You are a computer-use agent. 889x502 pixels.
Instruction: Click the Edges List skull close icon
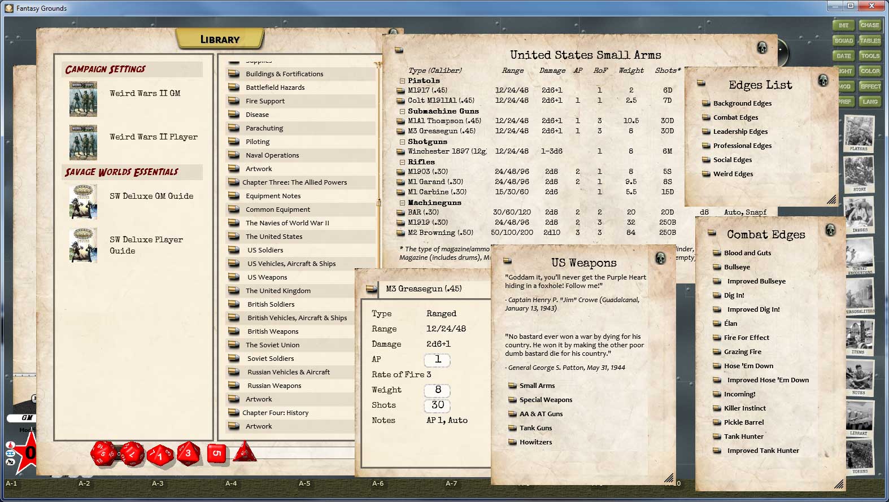coord(823,81)
